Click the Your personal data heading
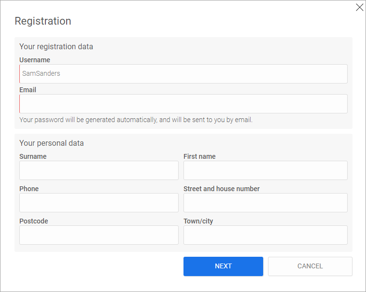The height and width of the screenshot is (292, 366). pos(52,143)
